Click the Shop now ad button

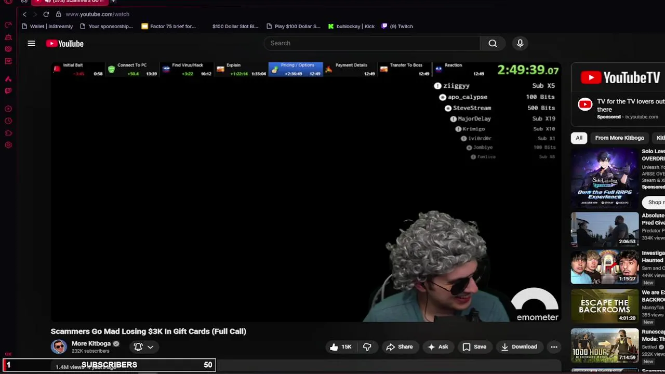[x=654, y=202]
